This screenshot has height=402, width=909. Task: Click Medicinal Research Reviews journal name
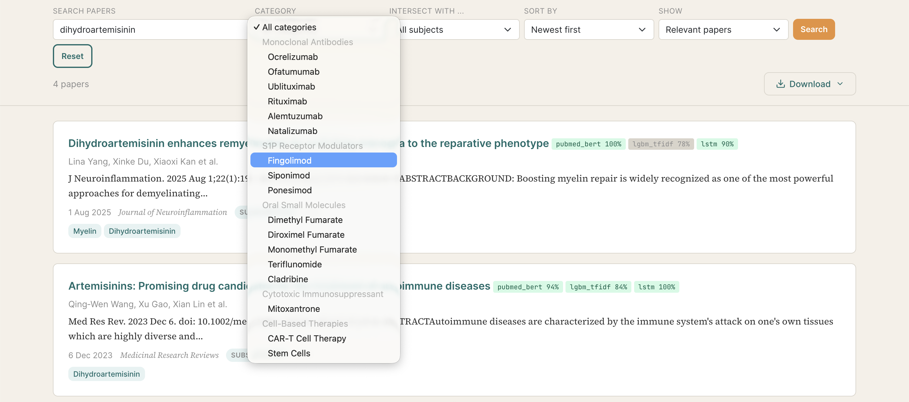tap(169, 355)
